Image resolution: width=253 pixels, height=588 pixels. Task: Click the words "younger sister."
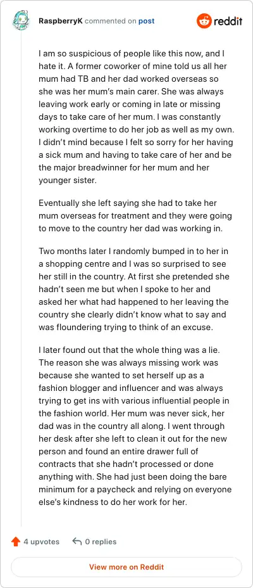click(68, 181)
